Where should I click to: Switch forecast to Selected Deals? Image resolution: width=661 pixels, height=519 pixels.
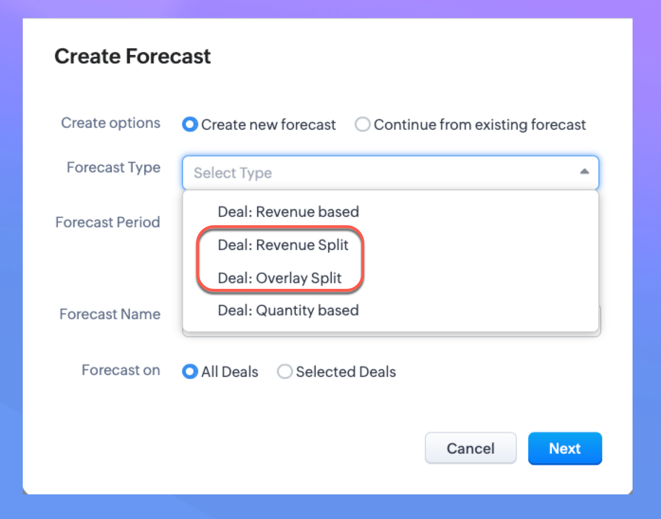[285, 372]
